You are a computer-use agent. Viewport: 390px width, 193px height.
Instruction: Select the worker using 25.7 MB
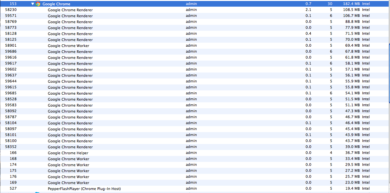pyautogui.click(x=195, y=177)
